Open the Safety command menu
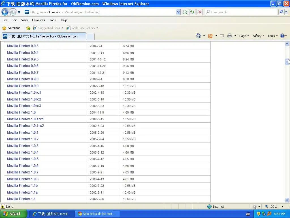Viewport: 290px width, 218px height. coord(258,36)
